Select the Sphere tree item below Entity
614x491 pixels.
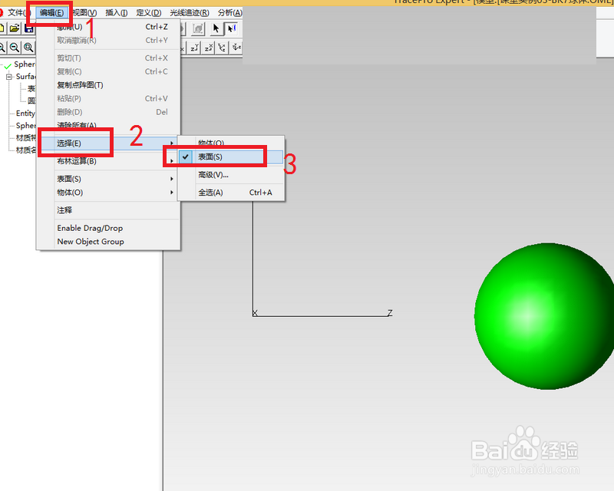tap(25, 125)
